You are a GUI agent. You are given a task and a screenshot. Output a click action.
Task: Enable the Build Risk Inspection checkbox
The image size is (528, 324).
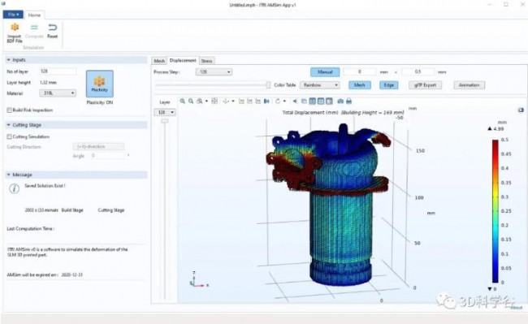click(x=10, y=110)
